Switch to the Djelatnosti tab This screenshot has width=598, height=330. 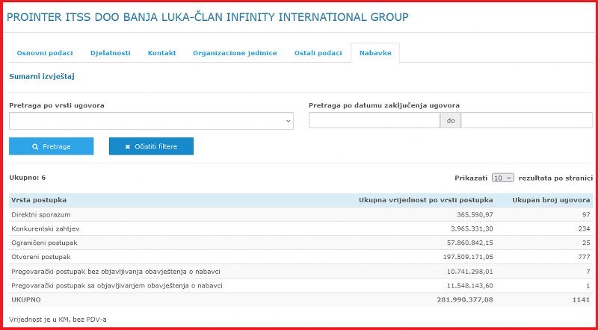110,53
